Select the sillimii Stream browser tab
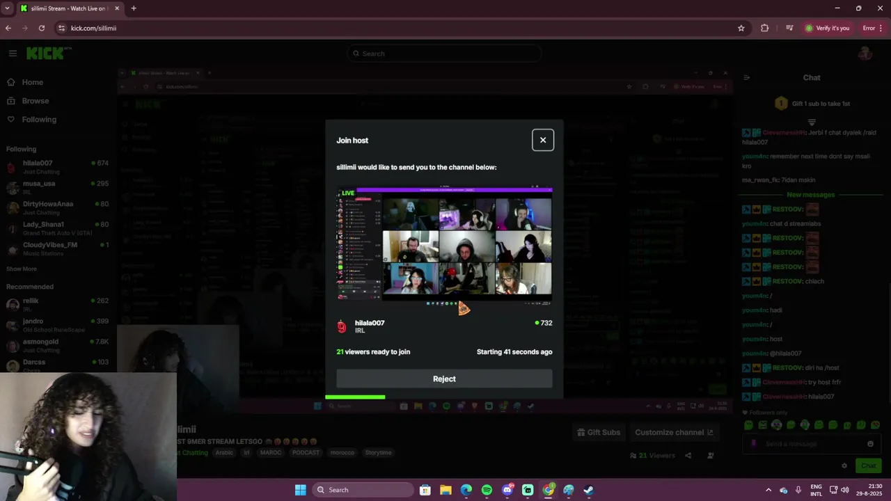Viewport: 891px width, 501px height. (70, 8)
